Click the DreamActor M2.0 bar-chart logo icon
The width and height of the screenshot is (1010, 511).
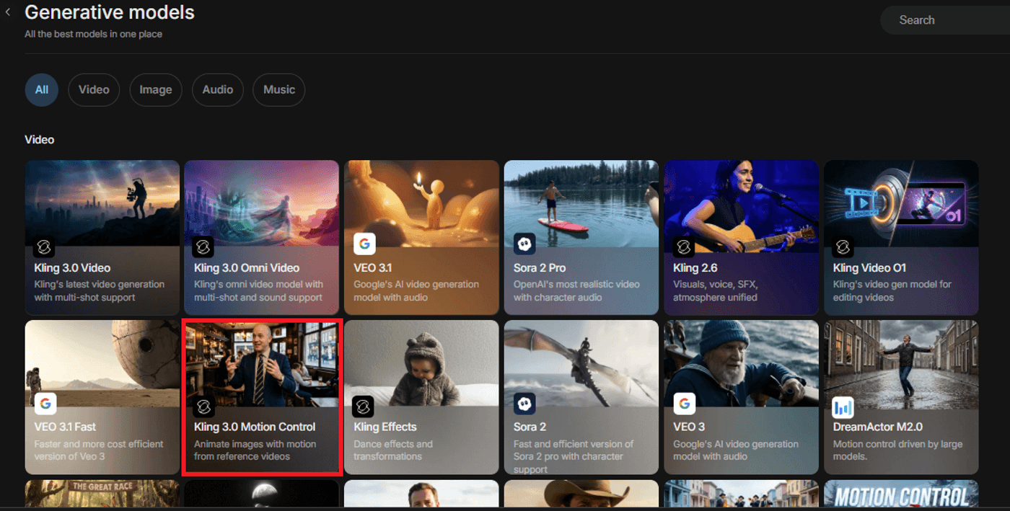[x=843, y=407]
